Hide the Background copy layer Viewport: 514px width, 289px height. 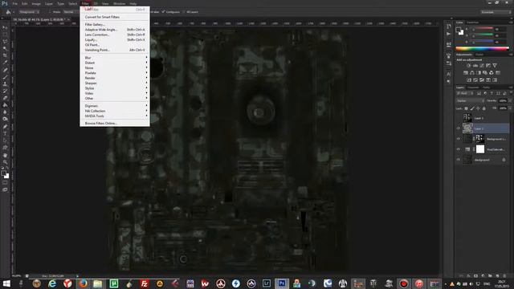tap(459, 139)
